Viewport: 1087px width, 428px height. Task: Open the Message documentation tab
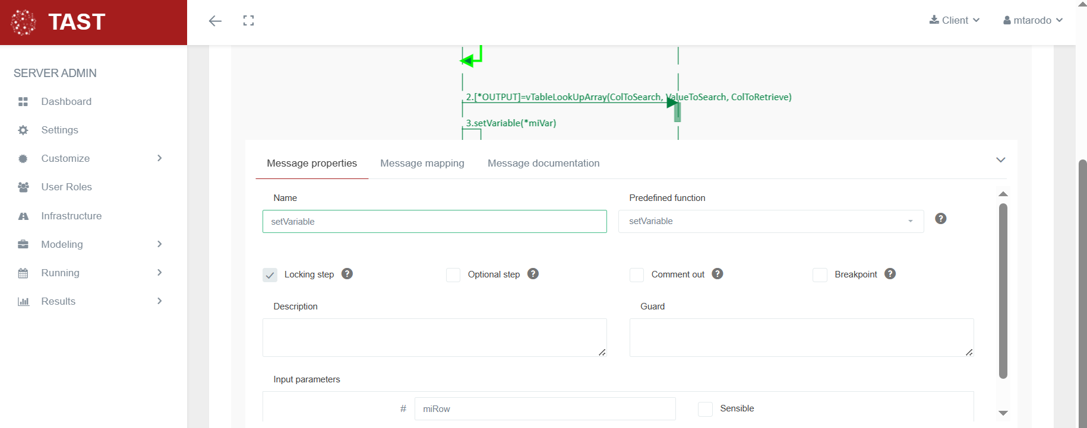coord(543,163)
